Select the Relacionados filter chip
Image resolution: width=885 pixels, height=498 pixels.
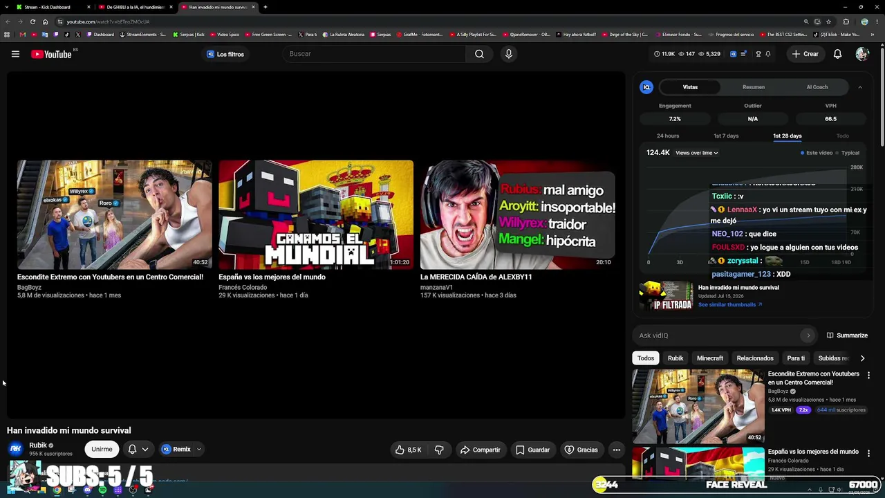(x=755, y=358)
